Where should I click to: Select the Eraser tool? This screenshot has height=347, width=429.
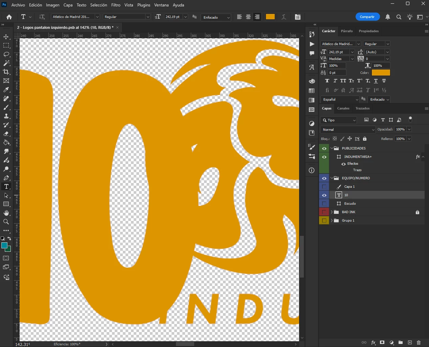point(6,134)
